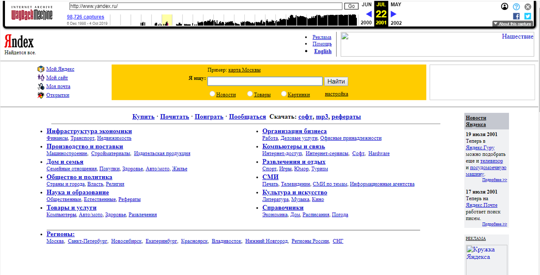The width and height of the screenshot is (540, 275).
Task: Select year 2002 in Wayback toolbar
Action: click(396, 23)
